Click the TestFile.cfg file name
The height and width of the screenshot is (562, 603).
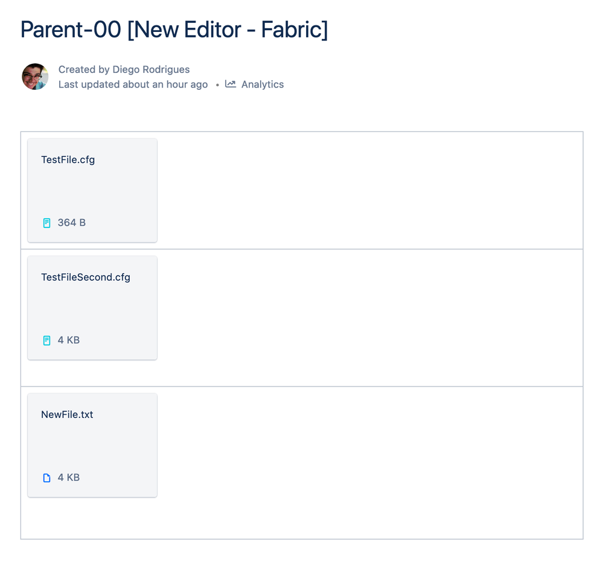pos(68,160)
